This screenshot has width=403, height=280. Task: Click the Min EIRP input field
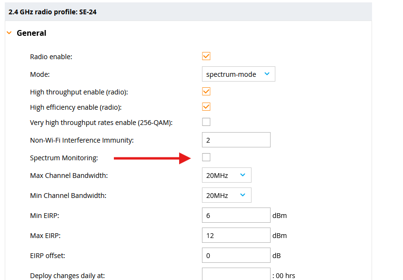236,215
